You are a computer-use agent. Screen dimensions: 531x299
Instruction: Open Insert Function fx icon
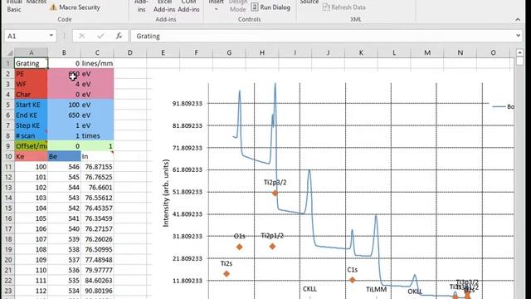[x=119, y=36]
